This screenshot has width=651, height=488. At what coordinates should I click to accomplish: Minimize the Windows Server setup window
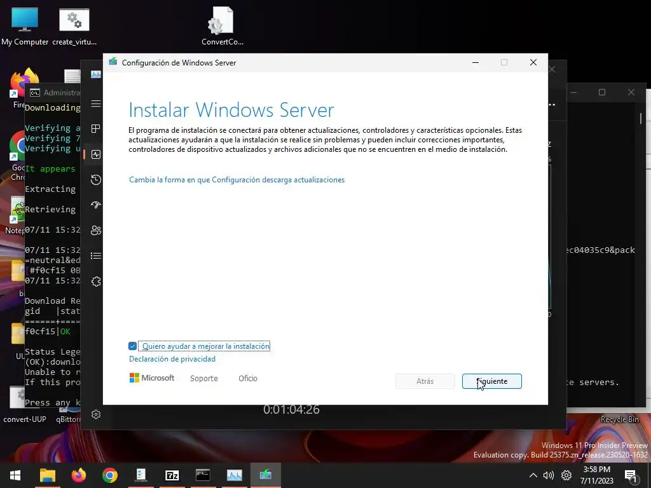[476, 62]
